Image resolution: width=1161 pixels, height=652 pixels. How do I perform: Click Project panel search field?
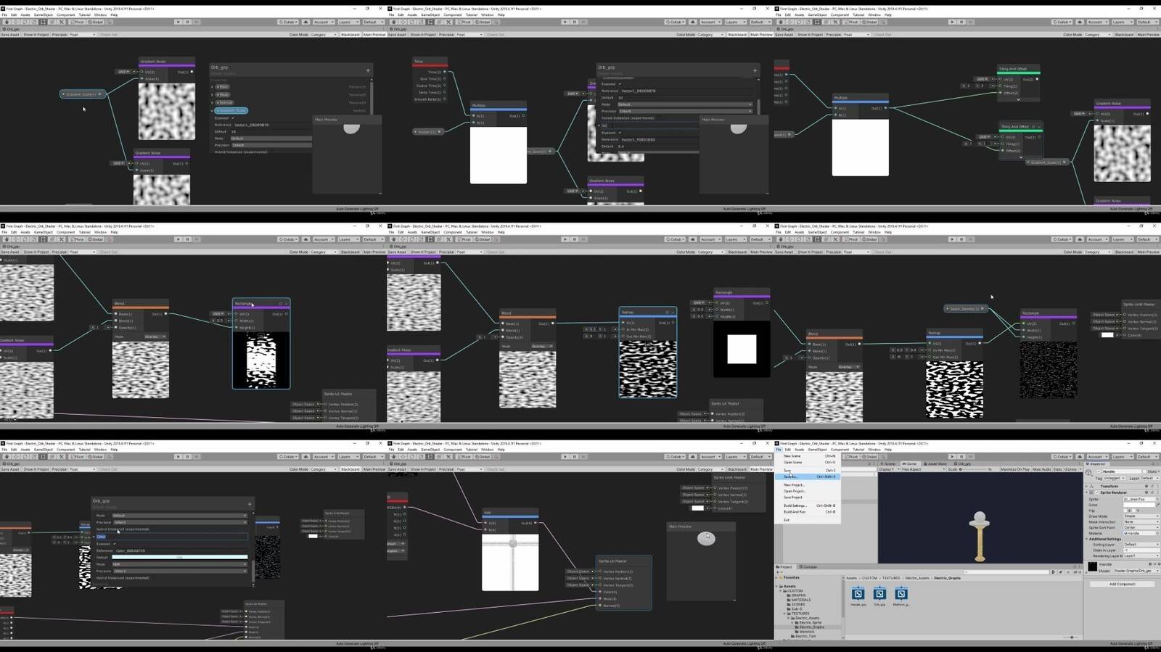click(1008, 572)
